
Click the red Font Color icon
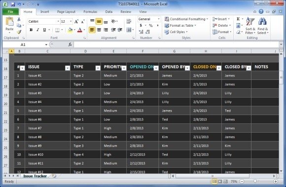tap(80, 30)
